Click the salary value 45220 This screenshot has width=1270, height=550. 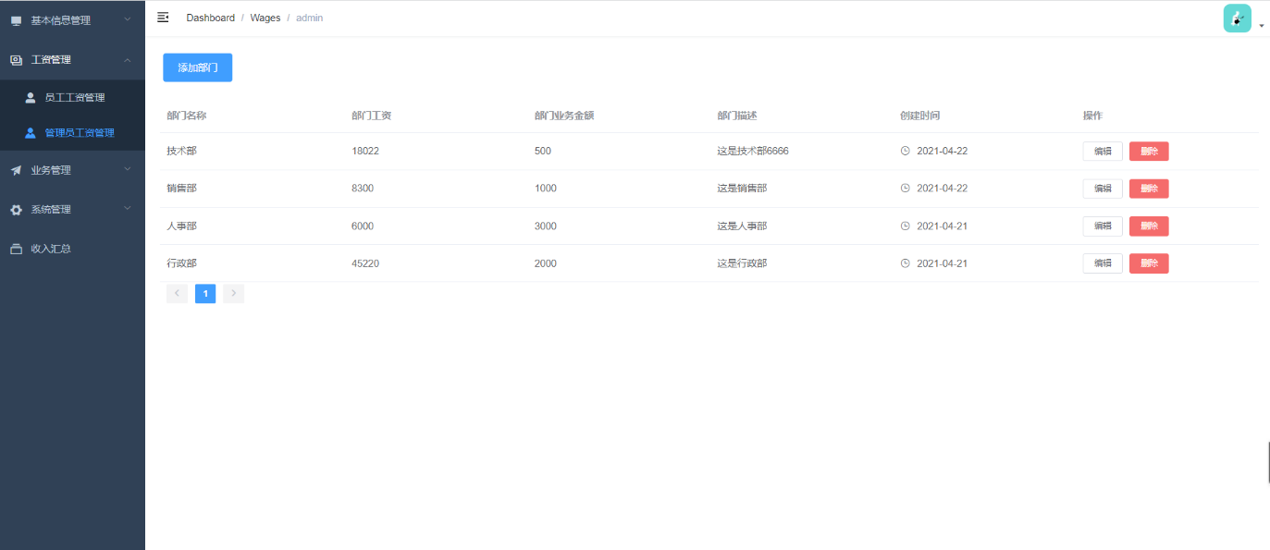365,263
